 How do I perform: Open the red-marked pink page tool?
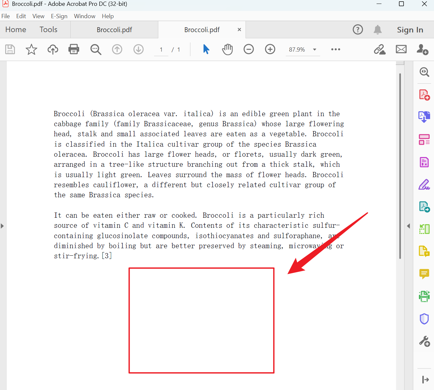click(424, 162)
